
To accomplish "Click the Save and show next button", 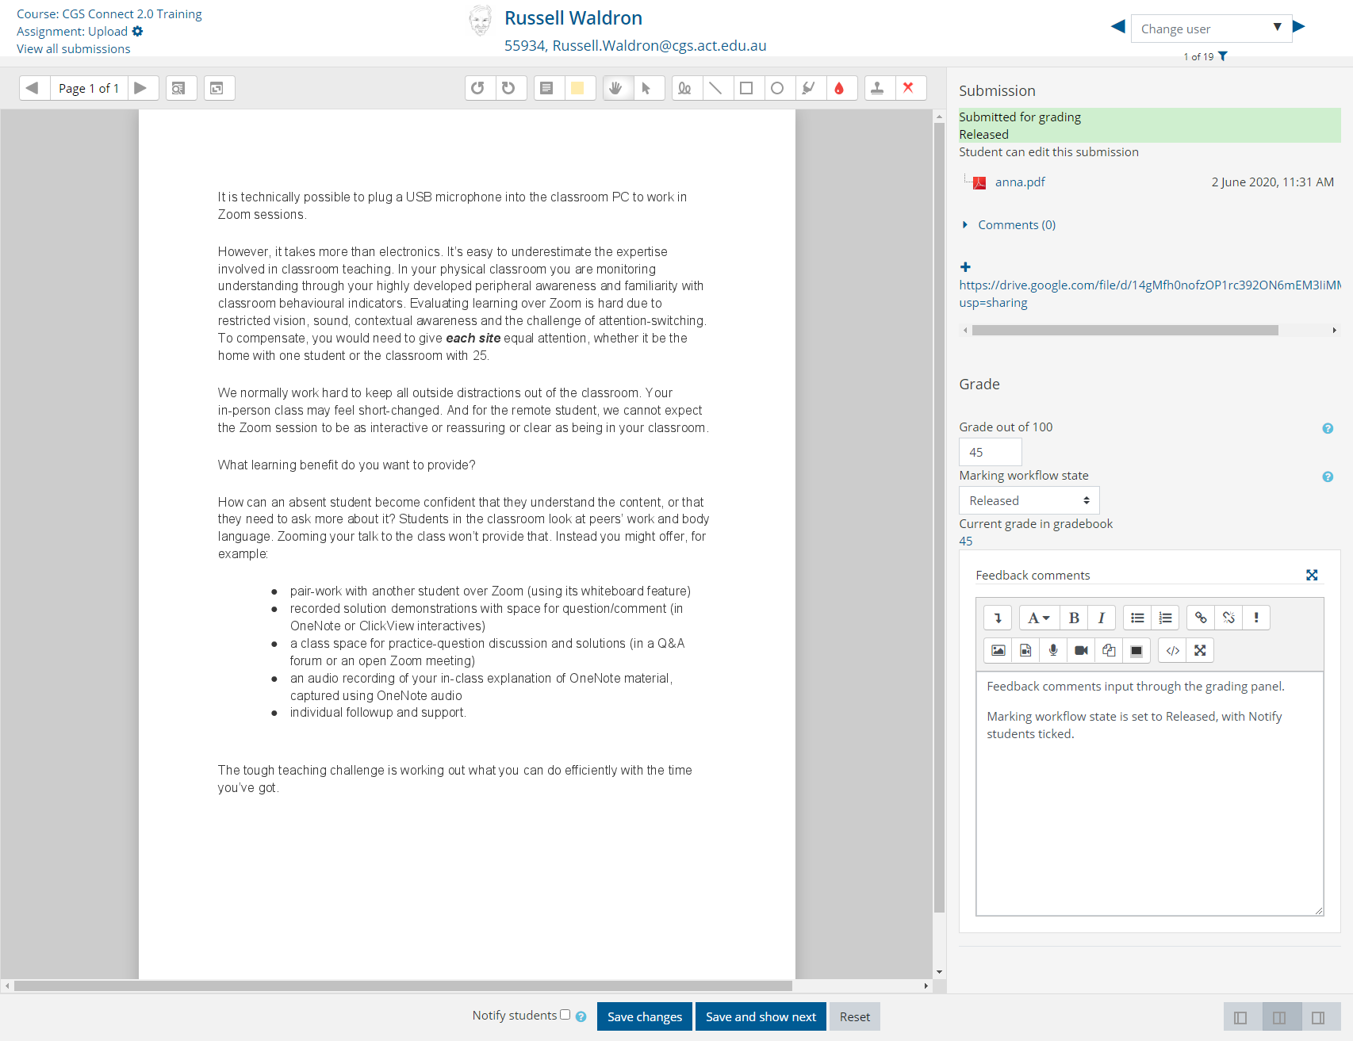I will tap(761, 1016).
